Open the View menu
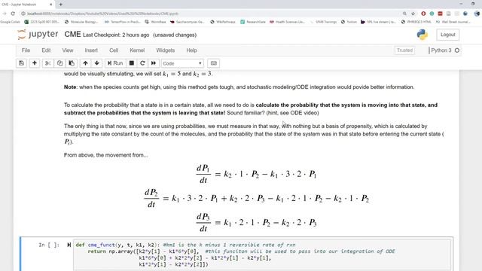 coord(68,50)
